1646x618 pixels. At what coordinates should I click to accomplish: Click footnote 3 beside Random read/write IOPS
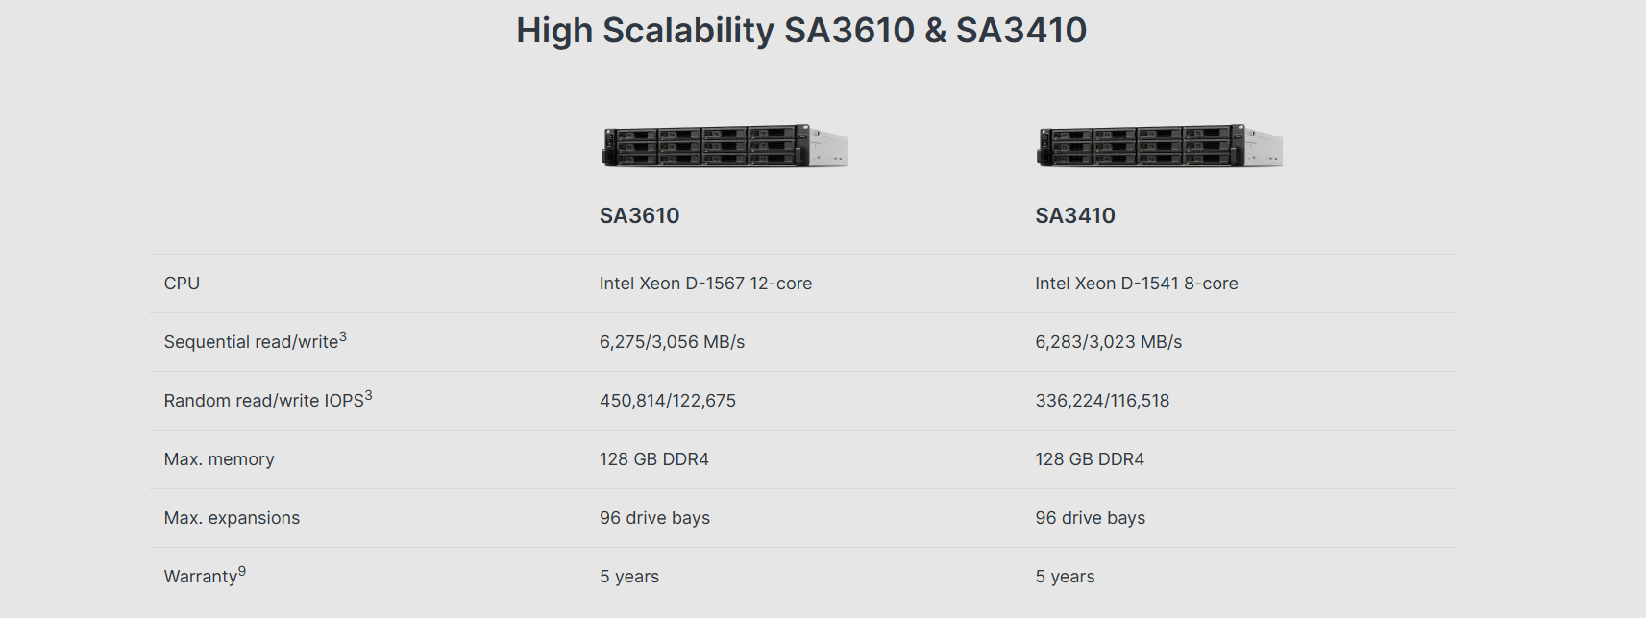click(x=368, y=395)
